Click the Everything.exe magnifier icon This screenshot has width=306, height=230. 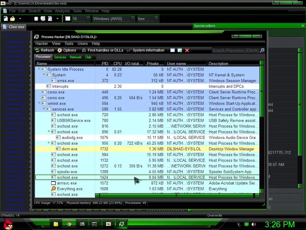[x=53, y=189]
